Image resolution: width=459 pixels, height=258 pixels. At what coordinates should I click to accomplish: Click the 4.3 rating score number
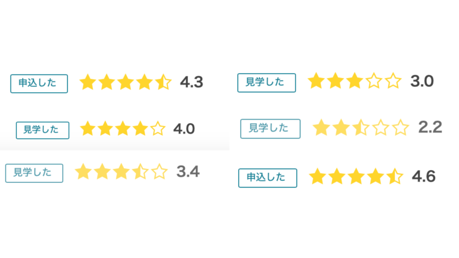[191, 82]
